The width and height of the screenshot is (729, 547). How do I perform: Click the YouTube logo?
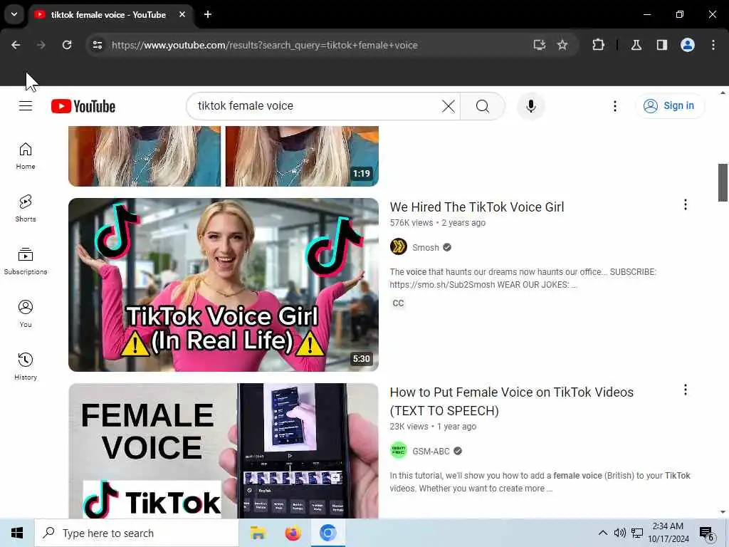point(83,106)
